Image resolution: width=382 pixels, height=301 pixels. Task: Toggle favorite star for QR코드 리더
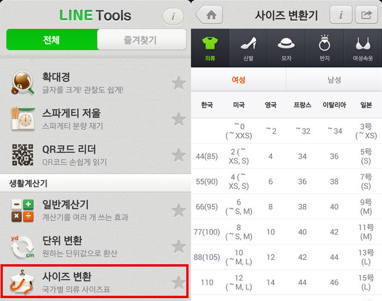(x=178, y=155)
